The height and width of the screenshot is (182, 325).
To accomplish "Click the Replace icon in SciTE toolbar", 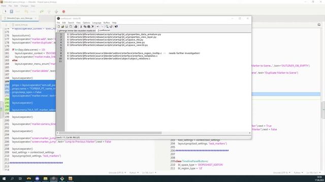I will tap(111, 27).
